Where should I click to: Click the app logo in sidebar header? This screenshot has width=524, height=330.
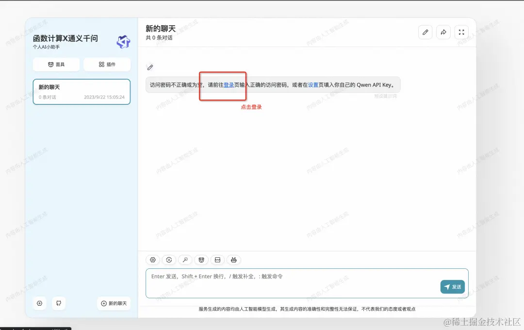click(123, 42)
